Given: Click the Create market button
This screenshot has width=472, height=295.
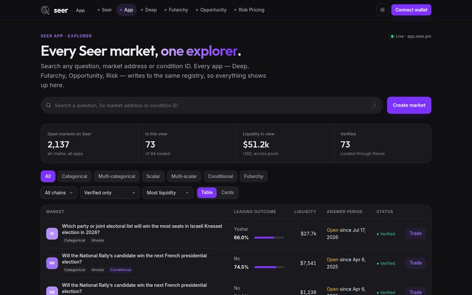Looking at the screenshot, I should (x=409, y=105).
